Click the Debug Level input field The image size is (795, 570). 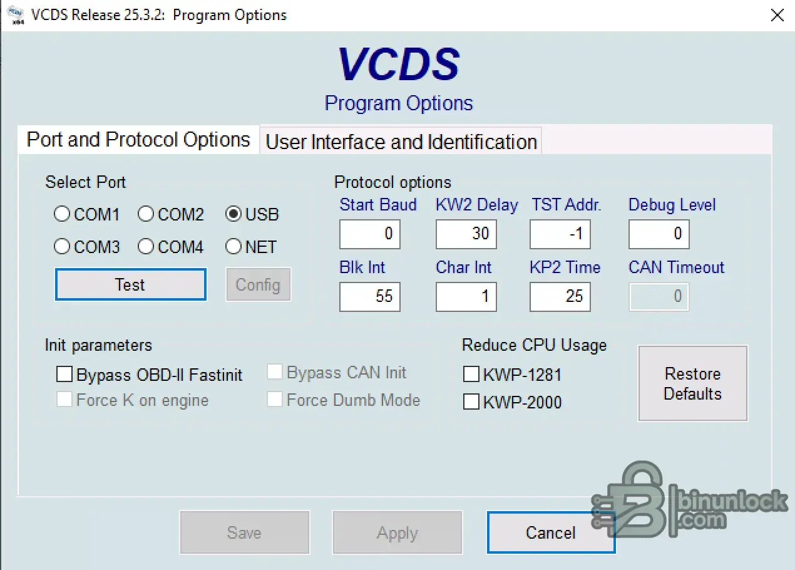point(659,234)
